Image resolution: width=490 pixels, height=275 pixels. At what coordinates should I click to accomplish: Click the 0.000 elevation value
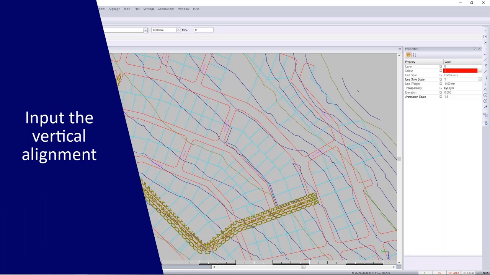click(448, 92)
